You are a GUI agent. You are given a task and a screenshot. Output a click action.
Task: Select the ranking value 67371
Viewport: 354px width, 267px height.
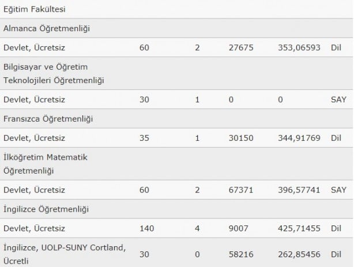[x=241, y=190]
